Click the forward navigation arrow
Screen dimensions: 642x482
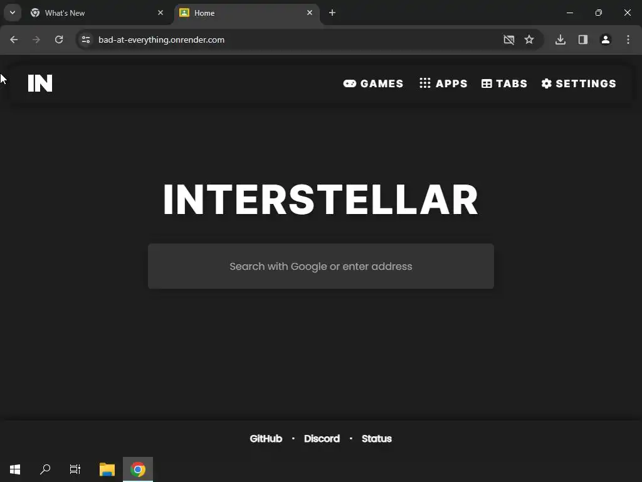[36, 40]
